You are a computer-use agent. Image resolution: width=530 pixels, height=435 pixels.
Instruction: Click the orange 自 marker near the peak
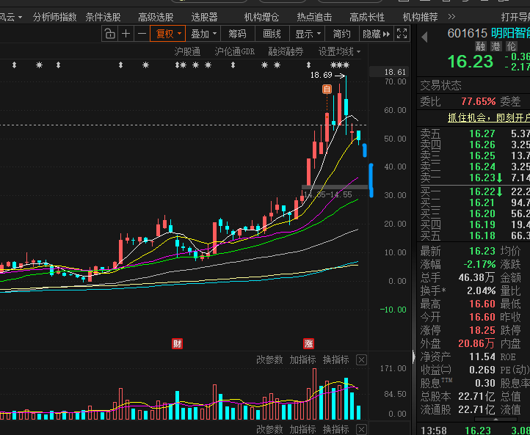coord(327,89)
